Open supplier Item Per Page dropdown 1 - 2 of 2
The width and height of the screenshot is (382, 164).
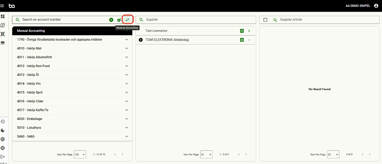[206, 154]
